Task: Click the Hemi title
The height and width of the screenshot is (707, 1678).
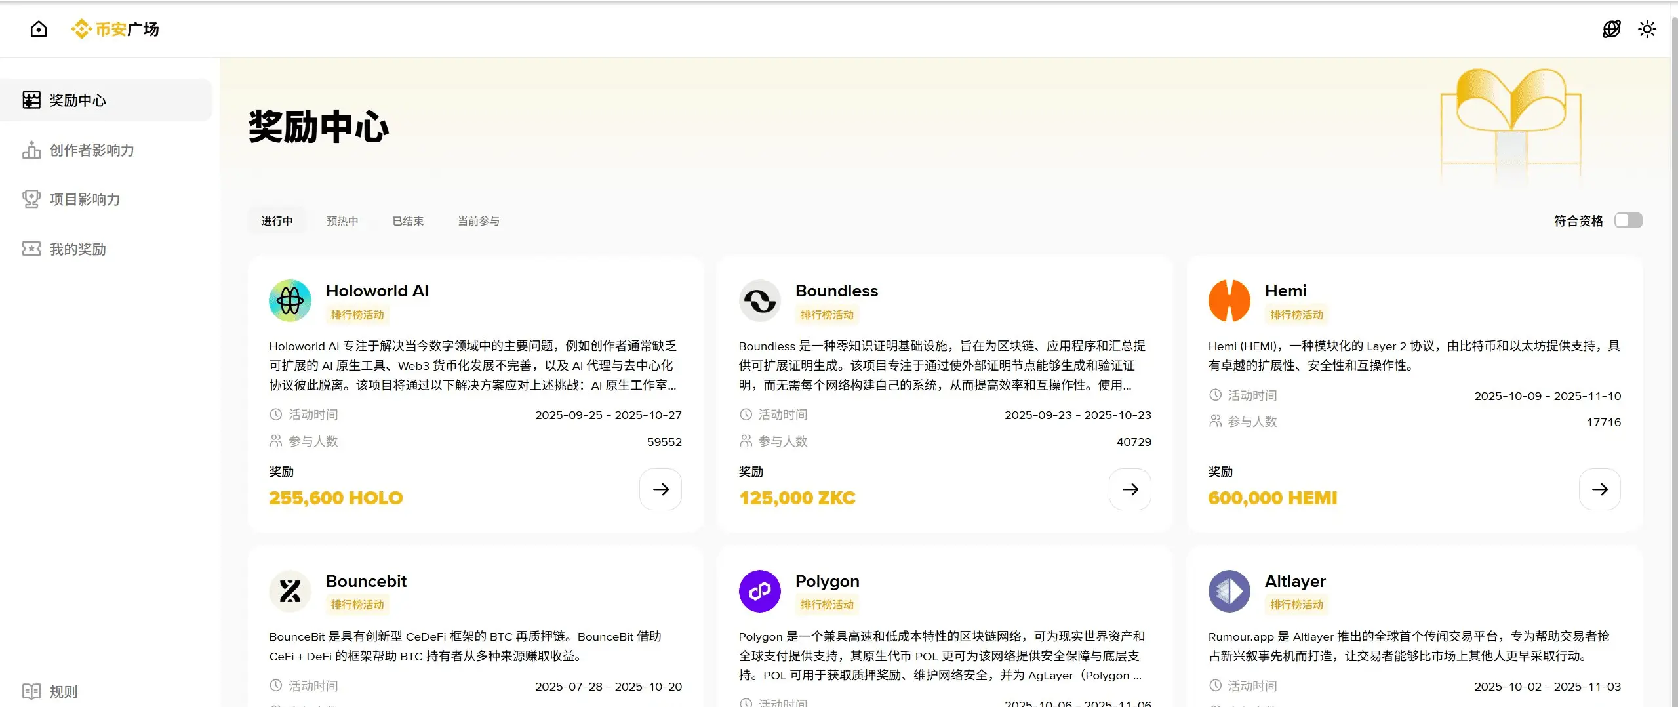Action: coord(1286,291)
